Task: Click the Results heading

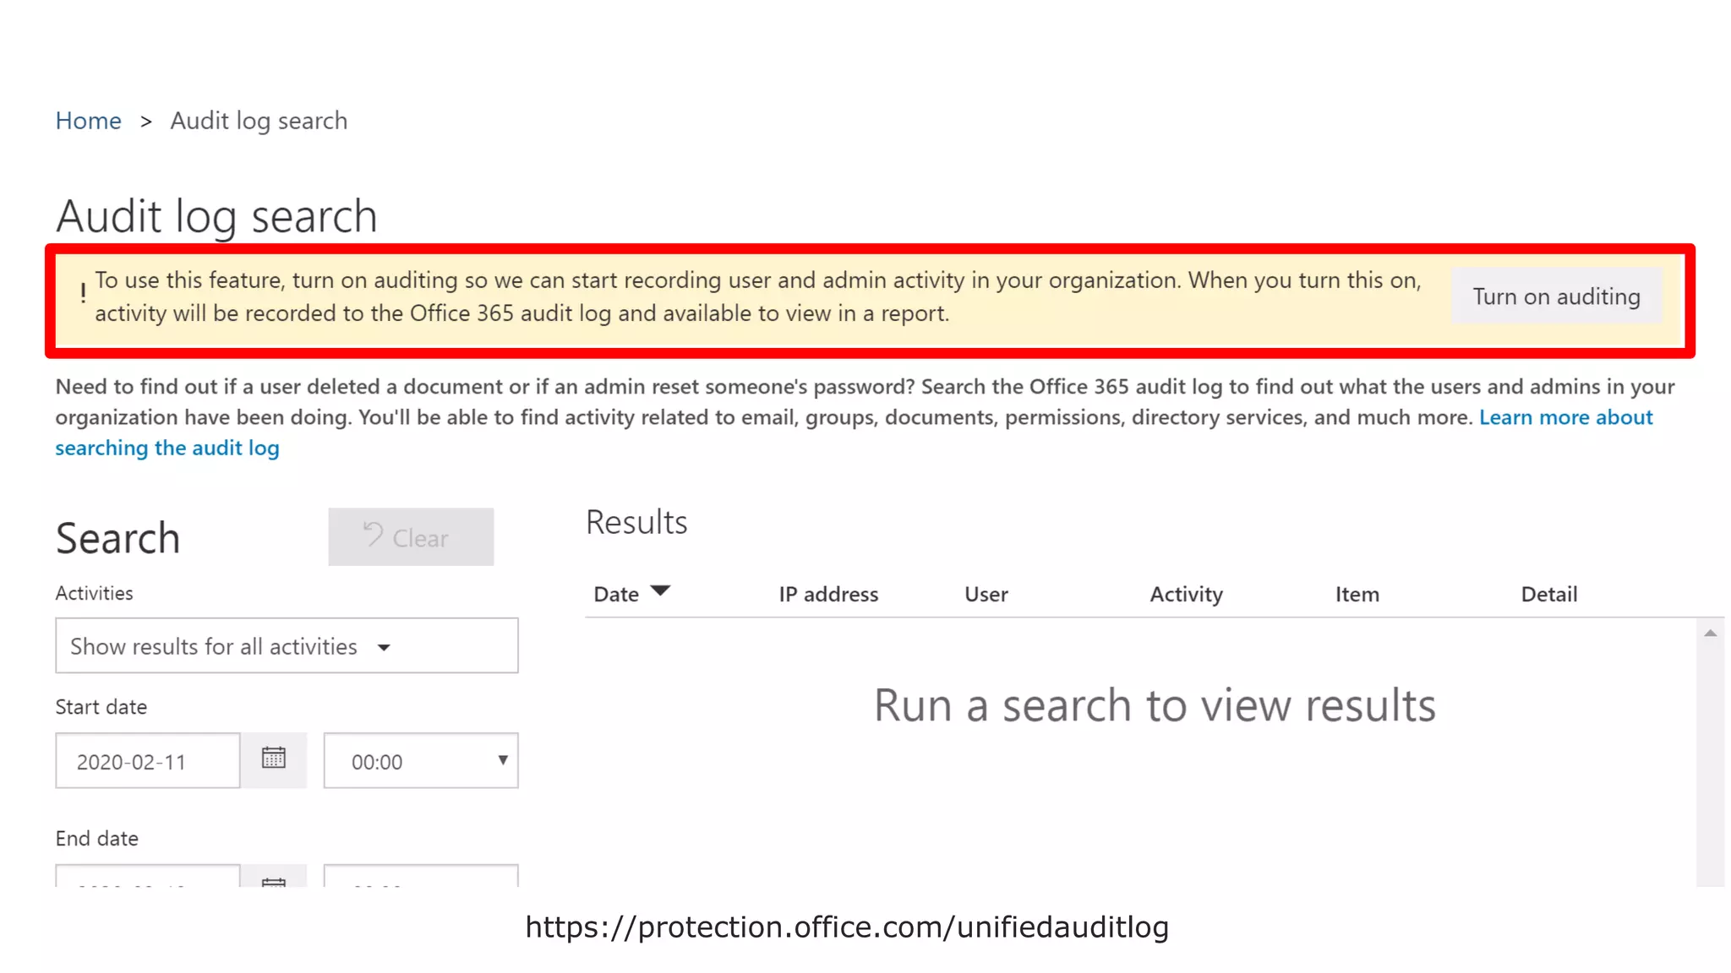Action: click(636, 522)
